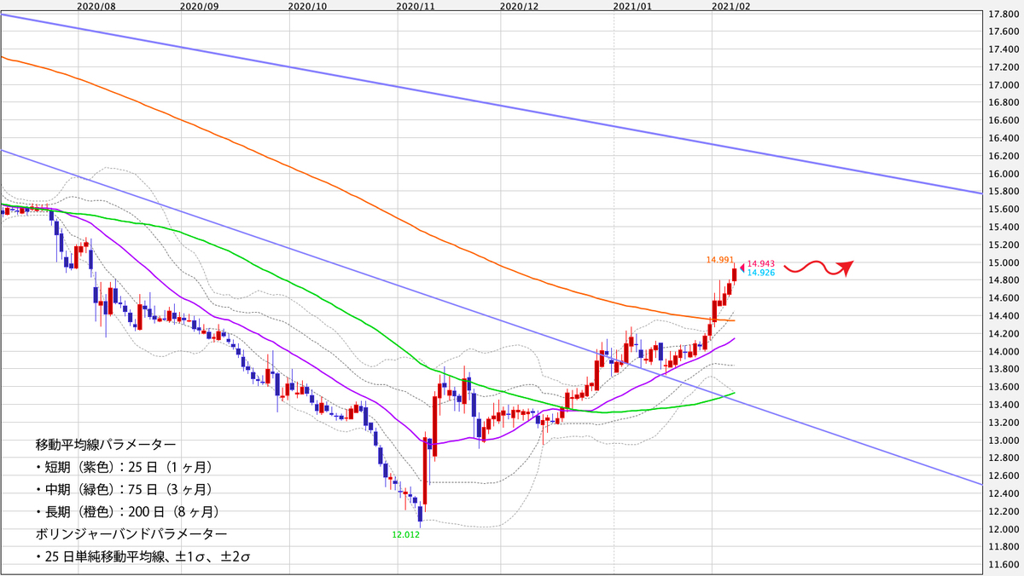Click the 2020/10 date axis label
The image size is (1024, 576).
tap(308, 5)
